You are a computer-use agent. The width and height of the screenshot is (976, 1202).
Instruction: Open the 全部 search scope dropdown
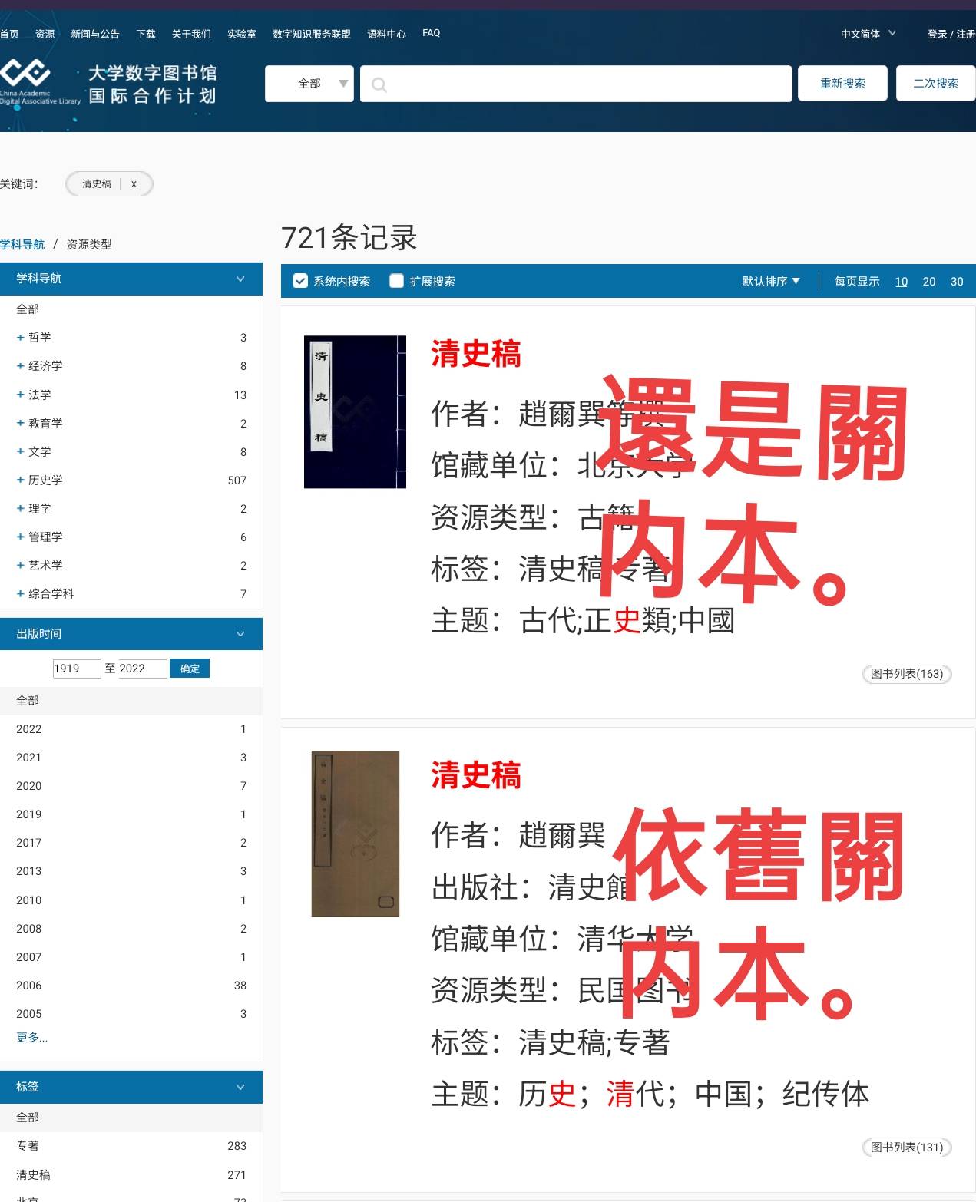(x=309, y=84)
